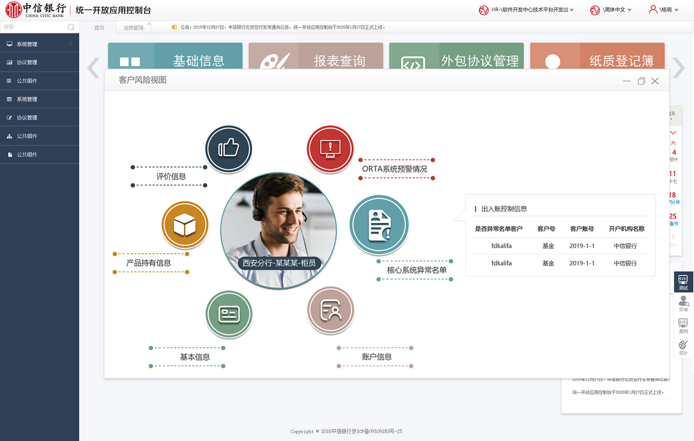Click the thumbs-up icon above 评价信息
Viewport: 694px width, 441px height.
(229, 148)
